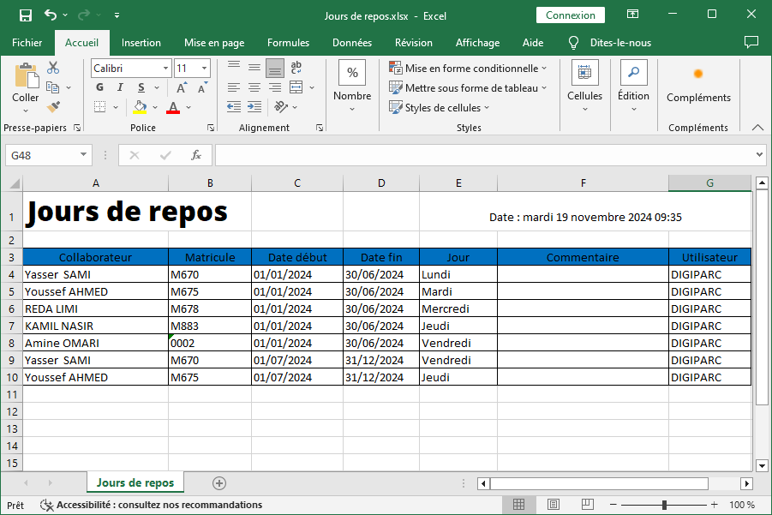Zoom in with the plus button
772x515 pixels.
(x=715, y=505)
